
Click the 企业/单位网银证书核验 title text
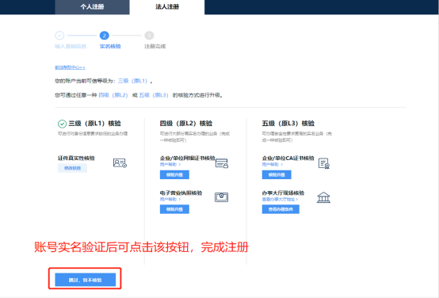pyautogui.click(x=188, y=159)
